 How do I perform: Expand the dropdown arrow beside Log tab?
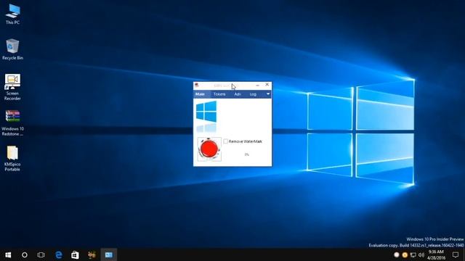(268, 94)
